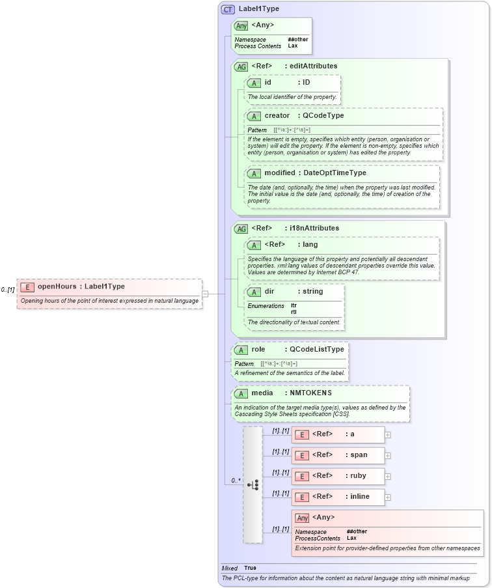
Task: Expand the Ref ruby element
Action: click(x=388, y=477)
